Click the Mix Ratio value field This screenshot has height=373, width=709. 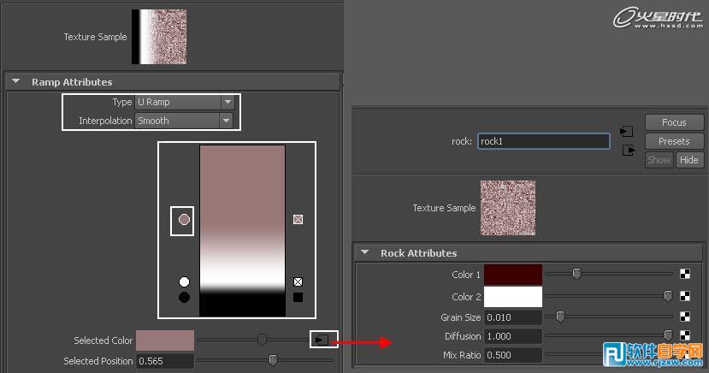513,355
